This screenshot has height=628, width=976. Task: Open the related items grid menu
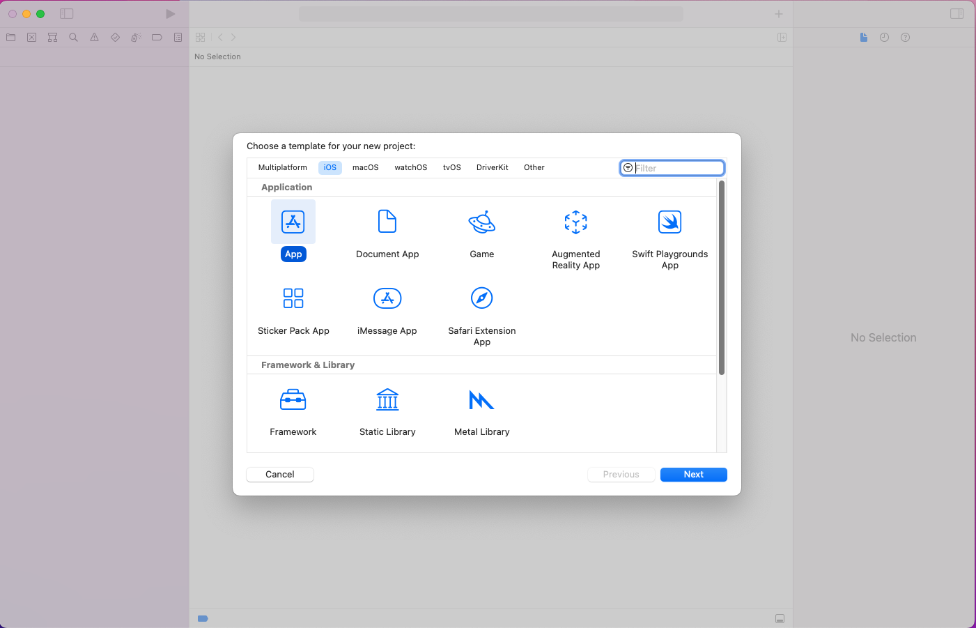201,38
